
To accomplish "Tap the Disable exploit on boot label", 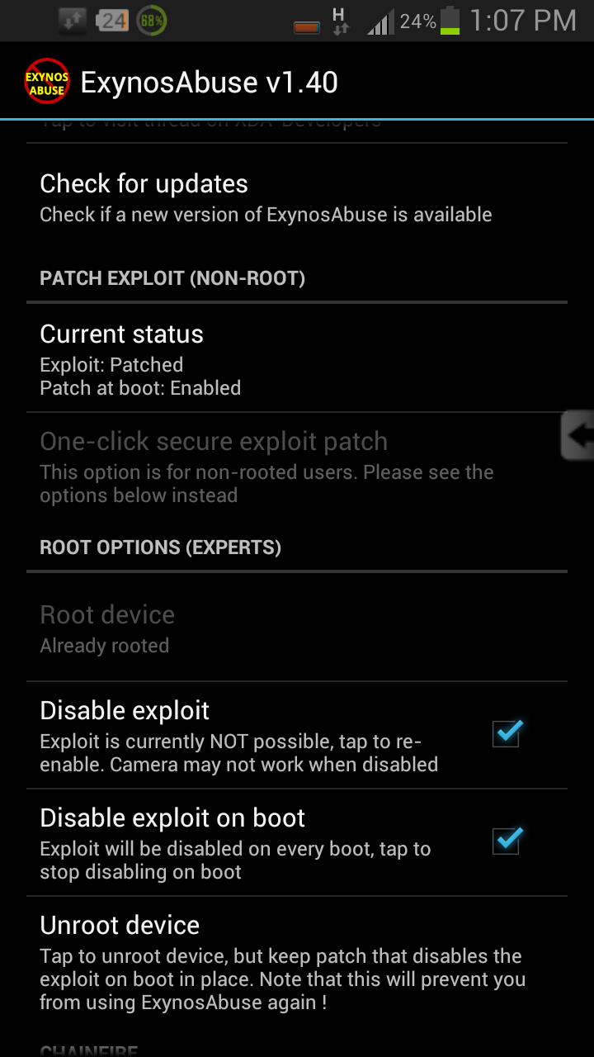I will point(172,818).
